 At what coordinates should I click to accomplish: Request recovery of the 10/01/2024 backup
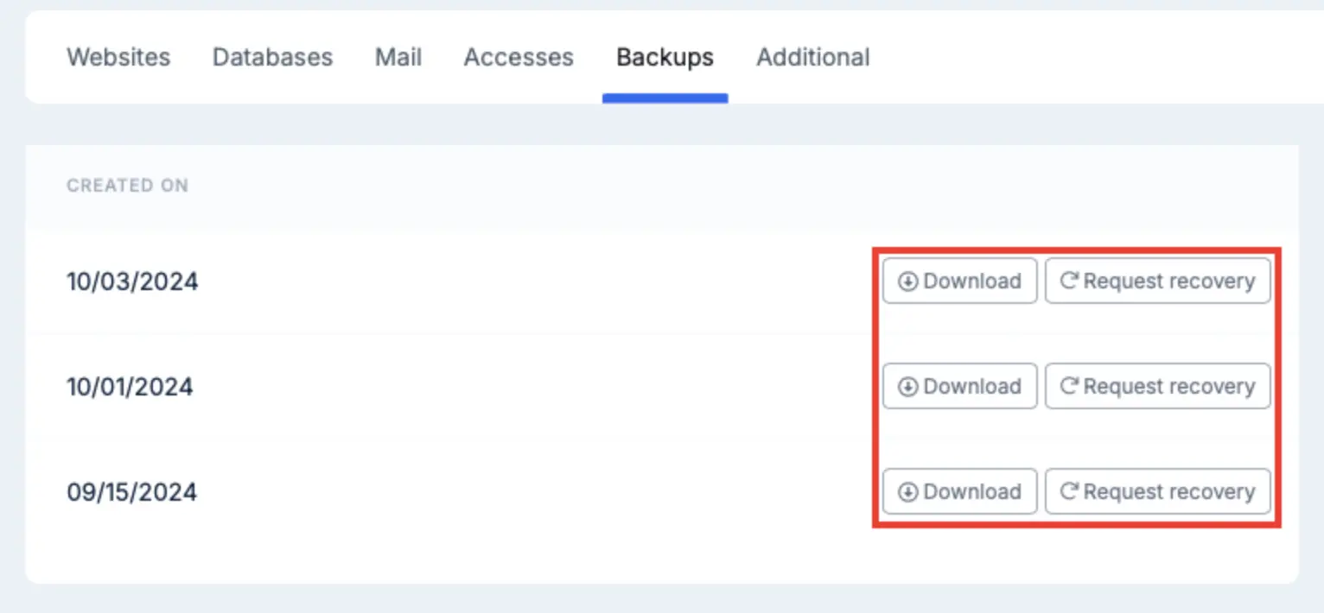point(1158,386)
